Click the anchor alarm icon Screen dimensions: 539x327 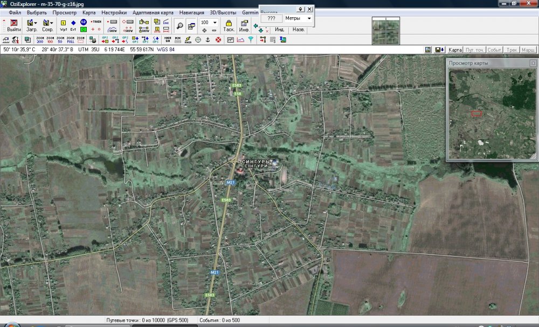point(208,40)
